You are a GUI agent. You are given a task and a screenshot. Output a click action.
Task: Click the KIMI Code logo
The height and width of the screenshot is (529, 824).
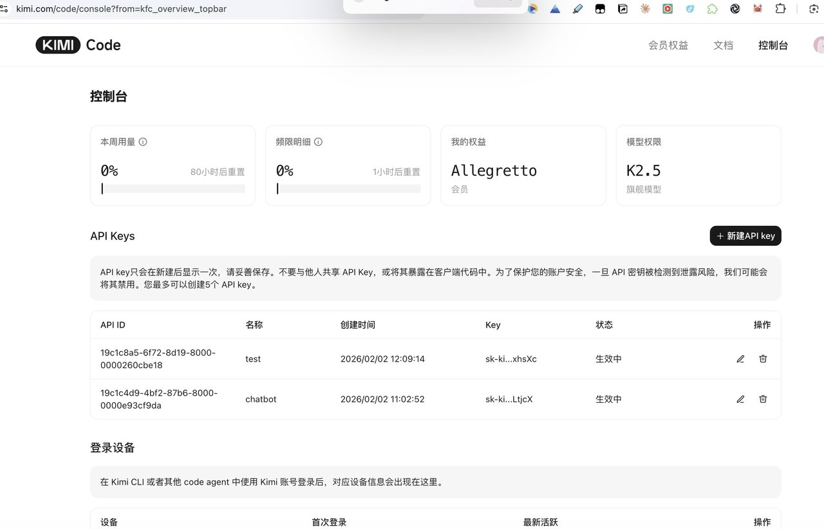(x=78, y=45)
